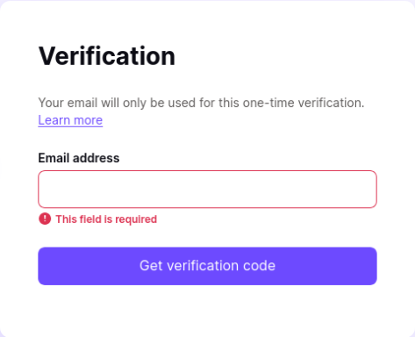Click the red exclamation error icon
Viewport: 415px width, 337px height.
[45, 219]
